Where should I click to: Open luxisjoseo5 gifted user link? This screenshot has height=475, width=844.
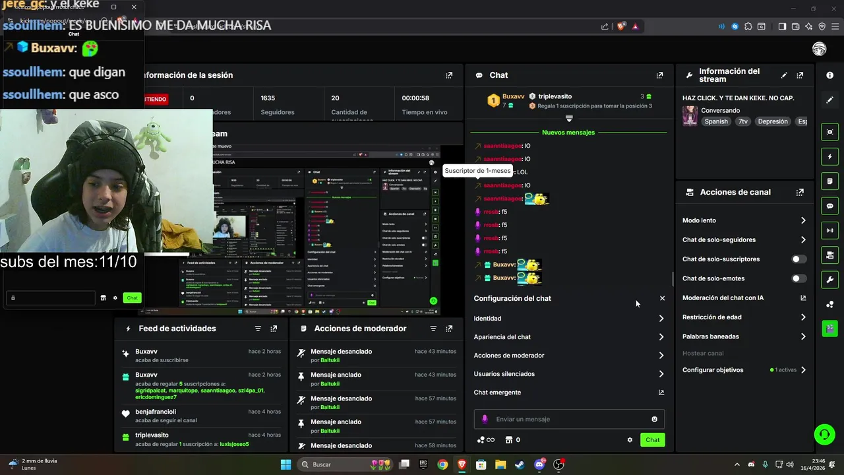tap(234, 445)
